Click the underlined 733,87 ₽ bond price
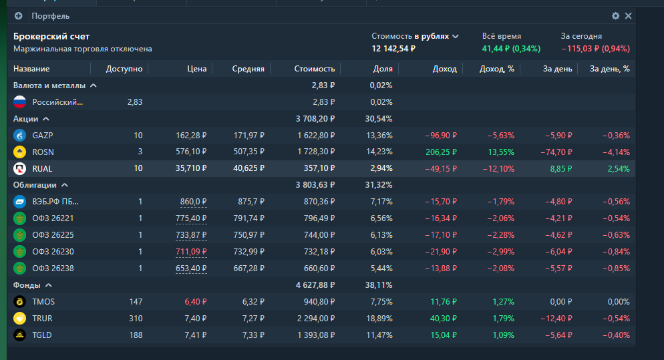This screenshot has height=360, width=664. [x=191, y=235]
